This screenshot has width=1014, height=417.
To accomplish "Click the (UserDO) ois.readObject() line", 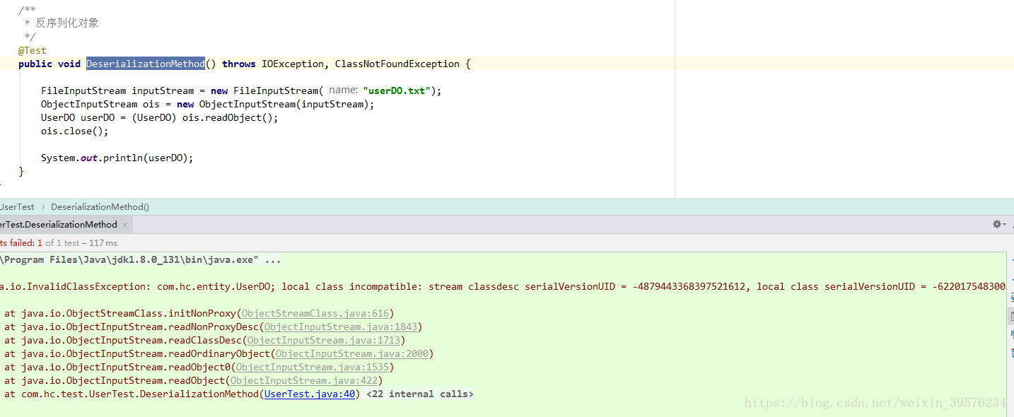I will pyautogui.click(x=160, y=118).
